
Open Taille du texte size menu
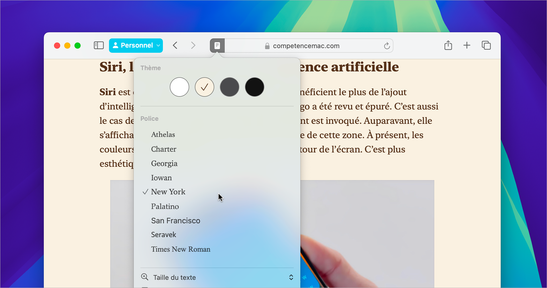[x=174, y=277]
